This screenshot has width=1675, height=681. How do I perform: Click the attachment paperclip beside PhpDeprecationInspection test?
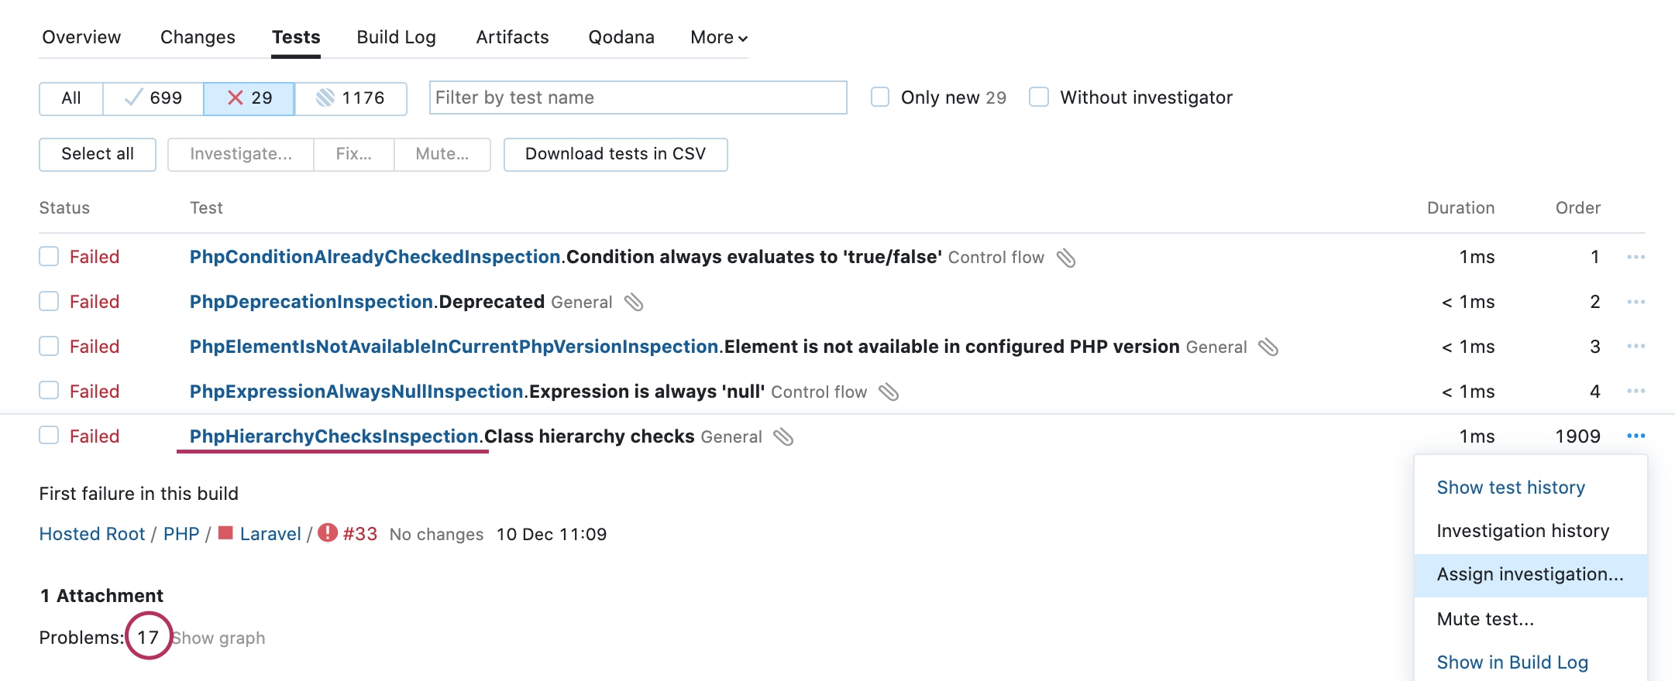pyautogui.click(x=634, y=302)
